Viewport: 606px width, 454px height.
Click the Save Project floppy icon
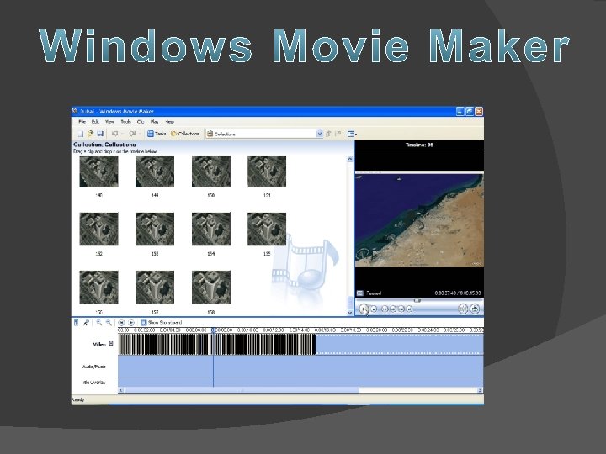(x=100, y=134)
